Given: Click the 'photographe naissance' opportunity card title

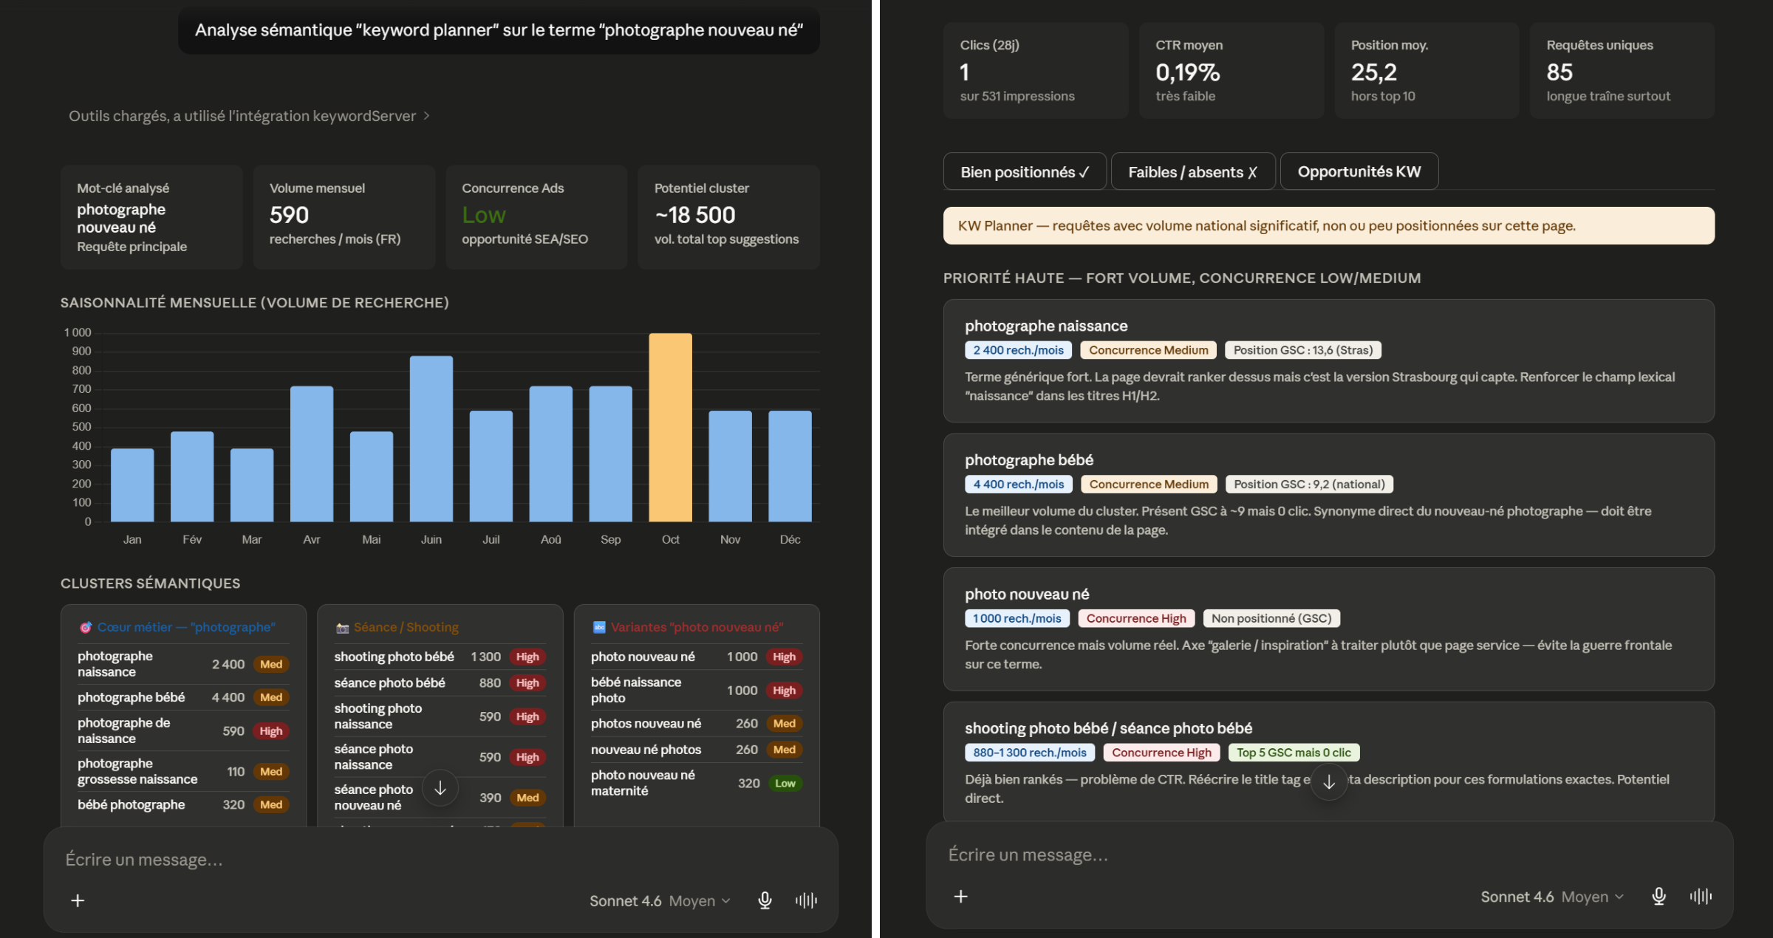Looking at the screenshot, I should [1046, 326].
